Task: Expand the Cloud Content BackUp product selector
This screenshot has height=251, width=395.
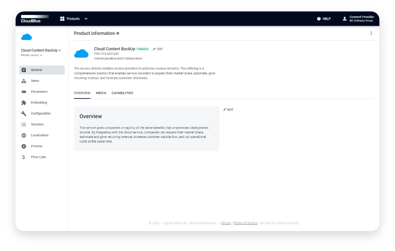Action: click(41, 50)
